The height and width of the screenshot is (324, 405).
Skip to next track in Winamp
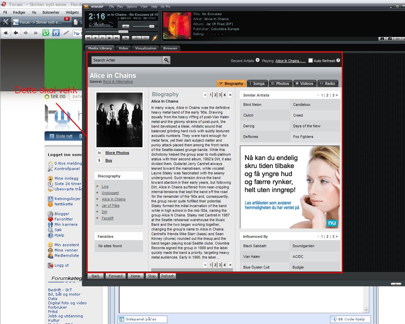116,38
